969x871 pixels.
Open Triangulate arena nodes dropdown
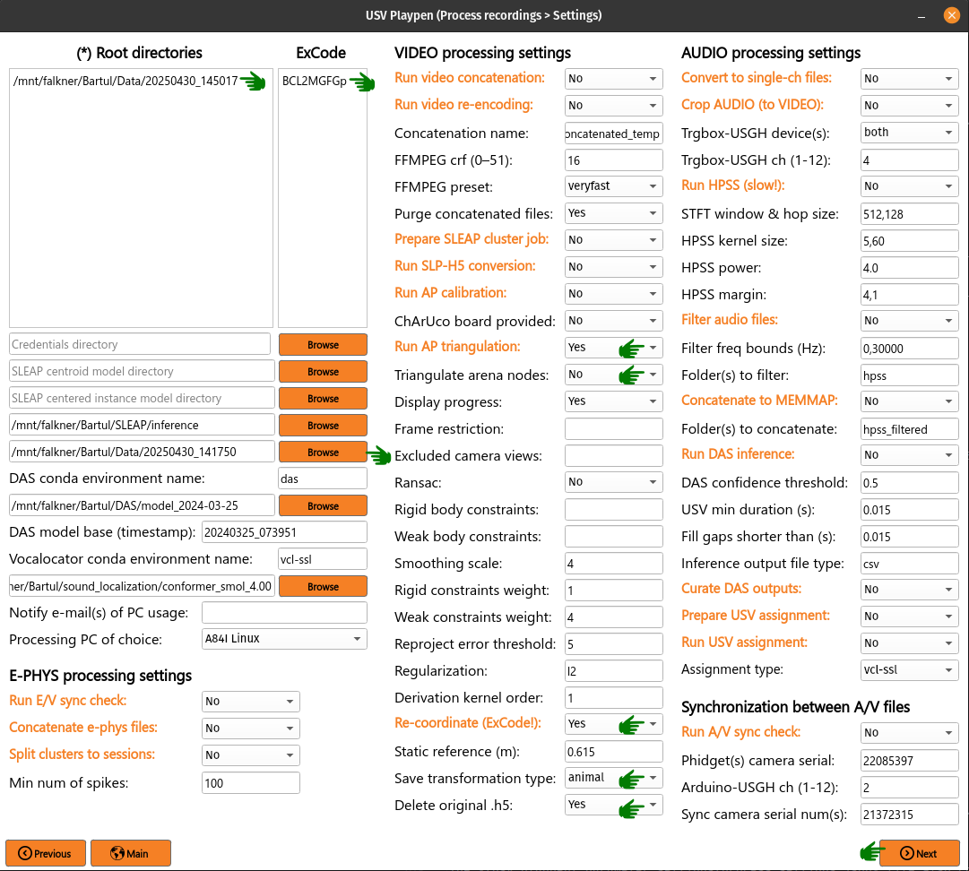[613, 375]
